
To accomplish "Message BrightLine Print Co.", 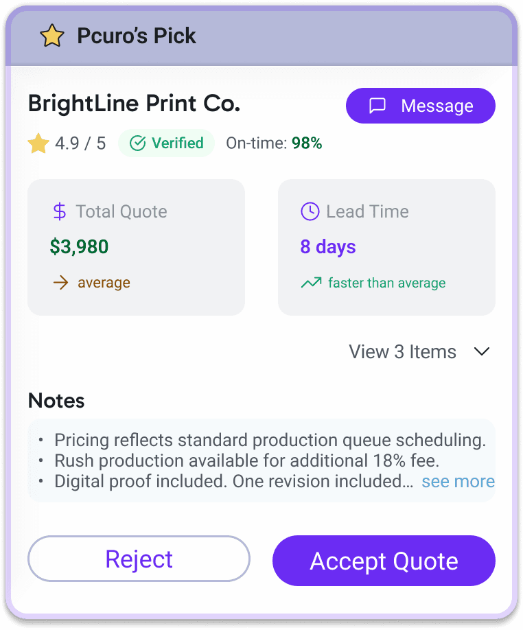I will pyautogui.click(x=421, y=106).
